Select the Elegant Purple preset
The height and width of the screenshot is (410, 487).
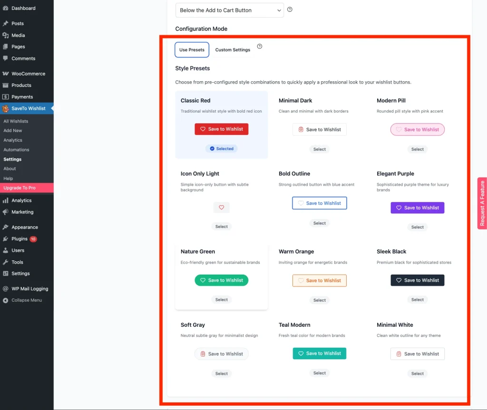point(417,227)
